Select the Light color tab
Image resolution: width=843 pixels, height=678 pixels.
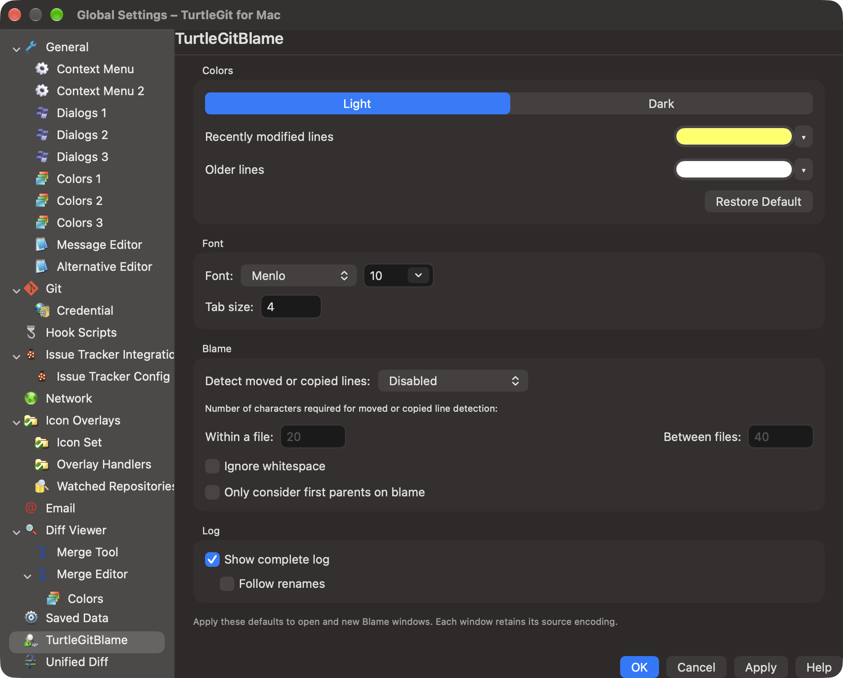pos(357,104)
